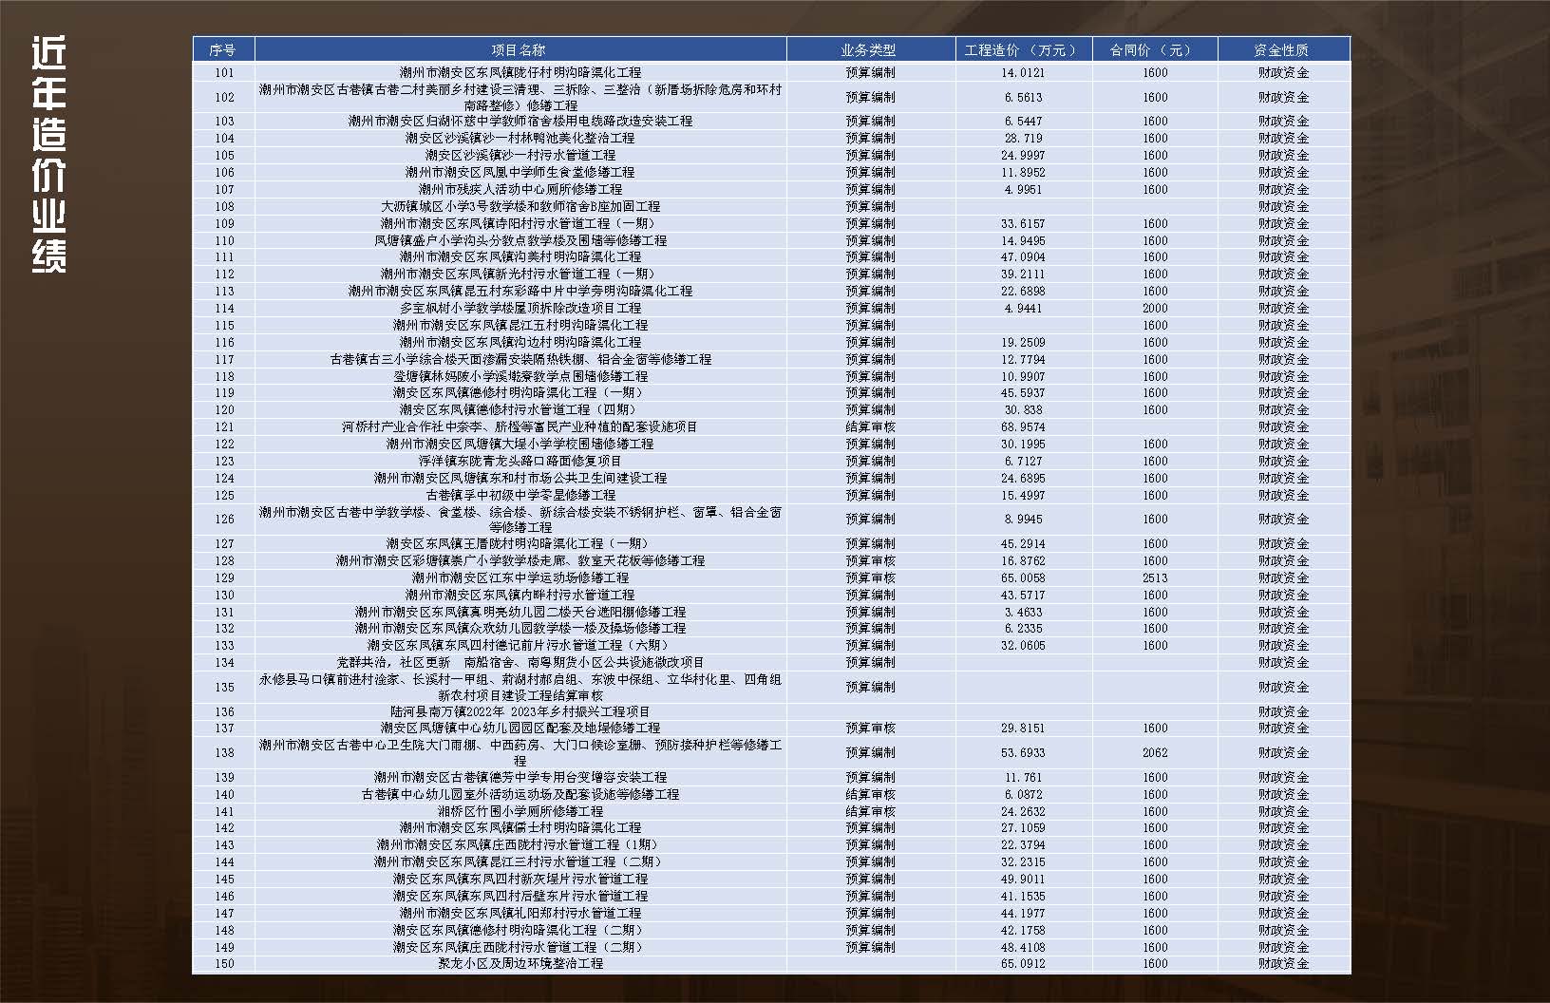Select the cost value '14.0121'

click(1023, 72)
